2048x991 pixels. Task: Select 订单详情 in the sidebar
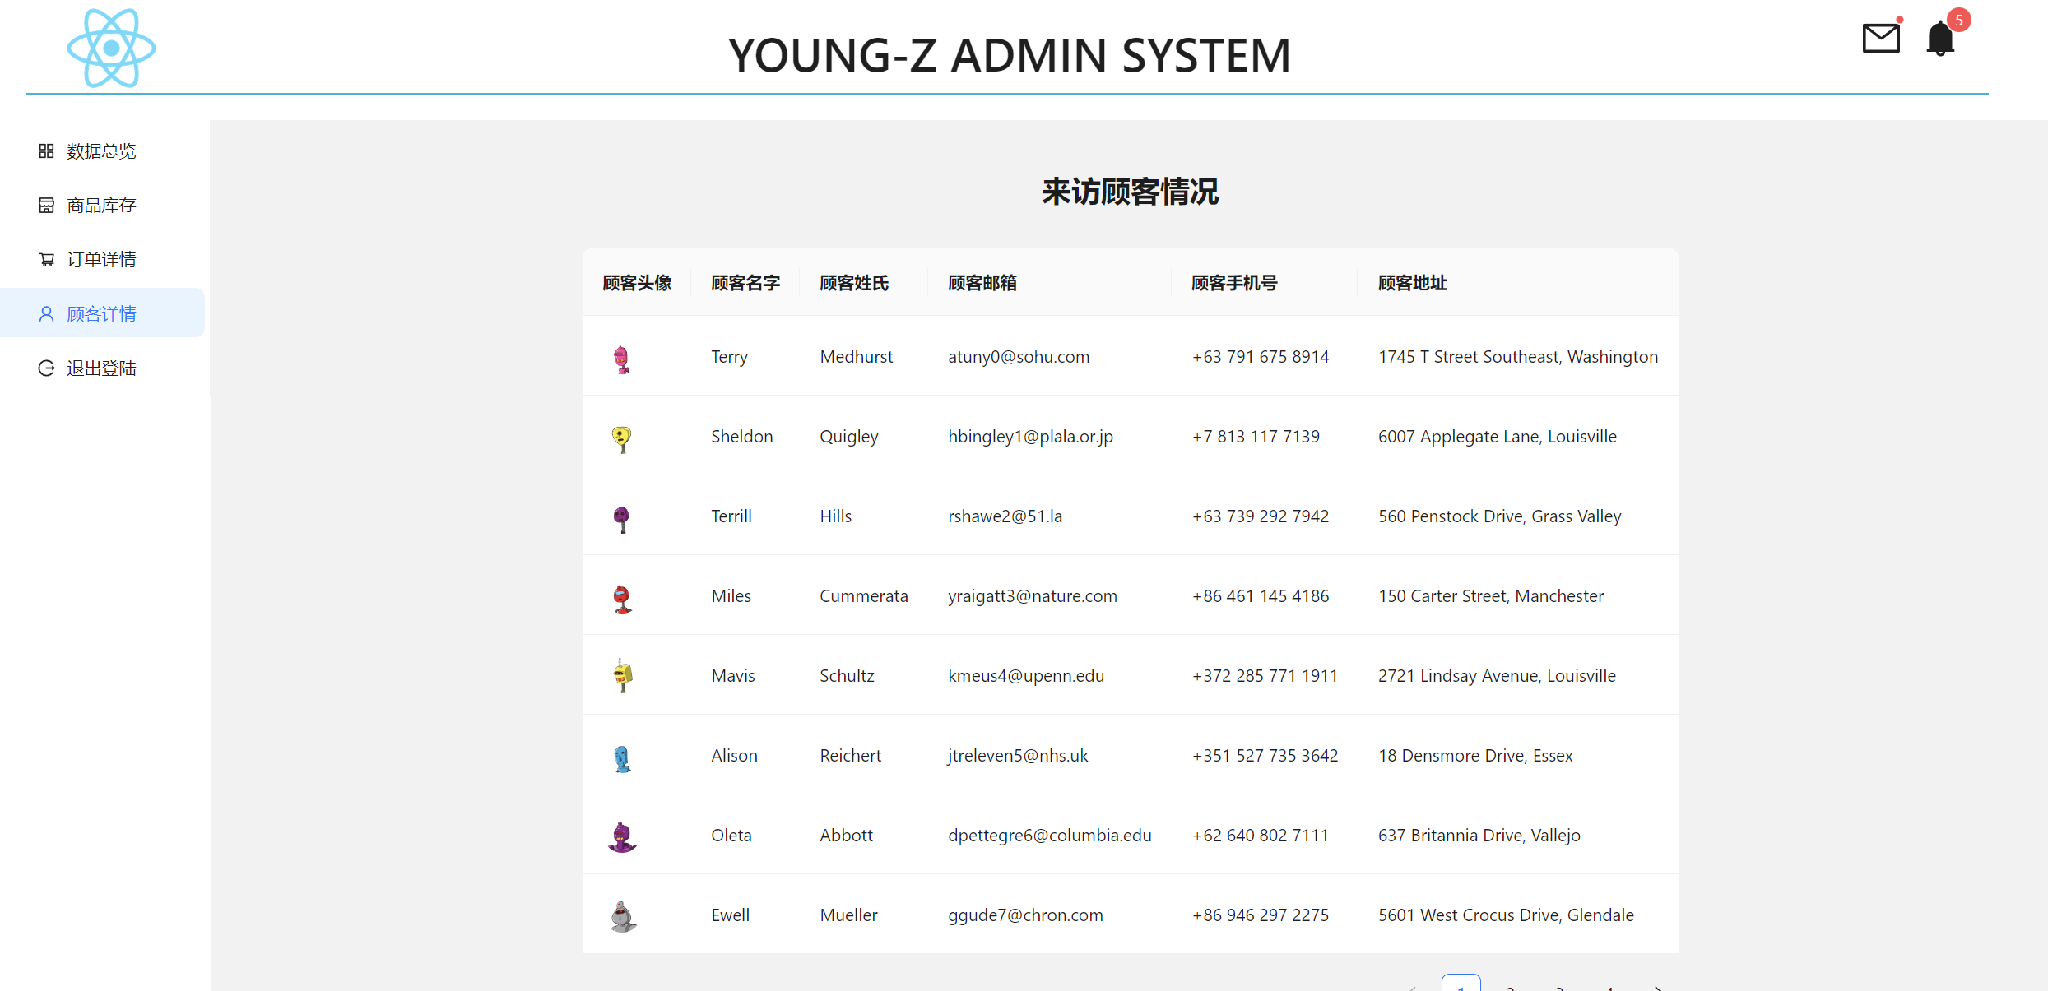pos(101,260)
